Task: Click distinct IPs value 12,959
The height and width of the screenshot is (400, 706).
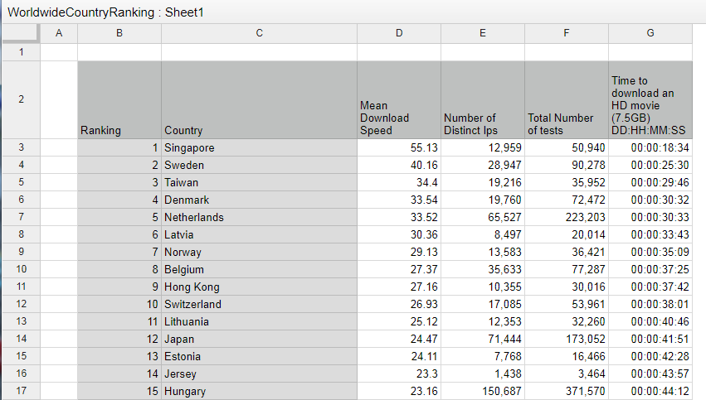Action: click(483, 147)
